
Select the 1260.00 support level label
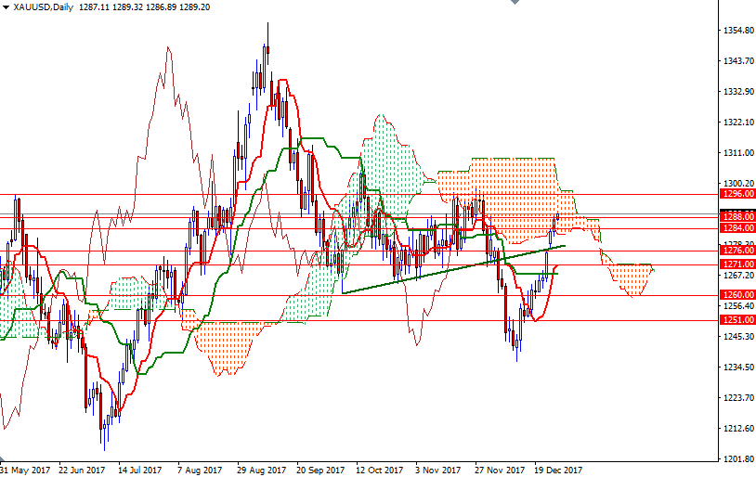click(737, 295)
